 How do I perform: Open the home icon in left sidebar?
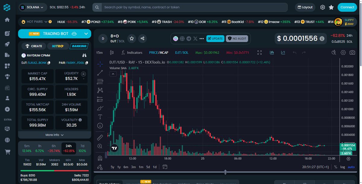pos(7,20)
